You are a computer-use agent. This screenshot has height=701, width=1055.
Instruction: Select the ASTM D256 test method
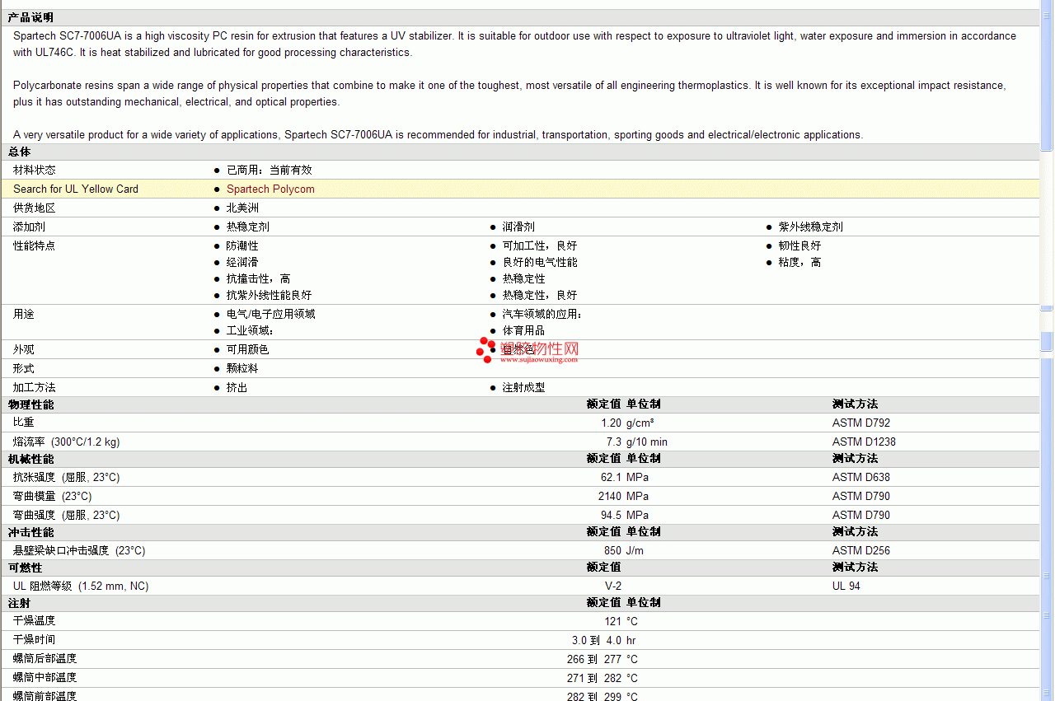861,550
